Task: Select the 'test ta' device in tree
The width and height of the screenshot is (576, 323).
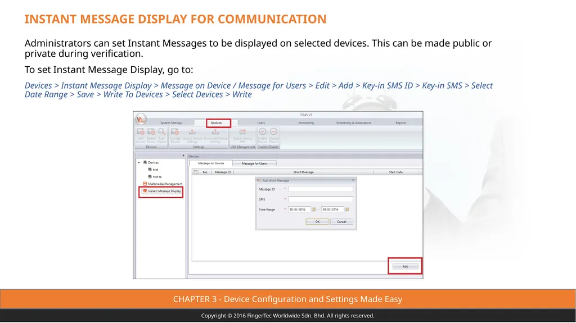Action: click(155, 176)
